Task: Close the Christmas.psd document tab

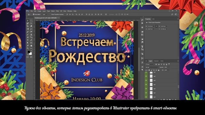Action: tap(59, 18)
